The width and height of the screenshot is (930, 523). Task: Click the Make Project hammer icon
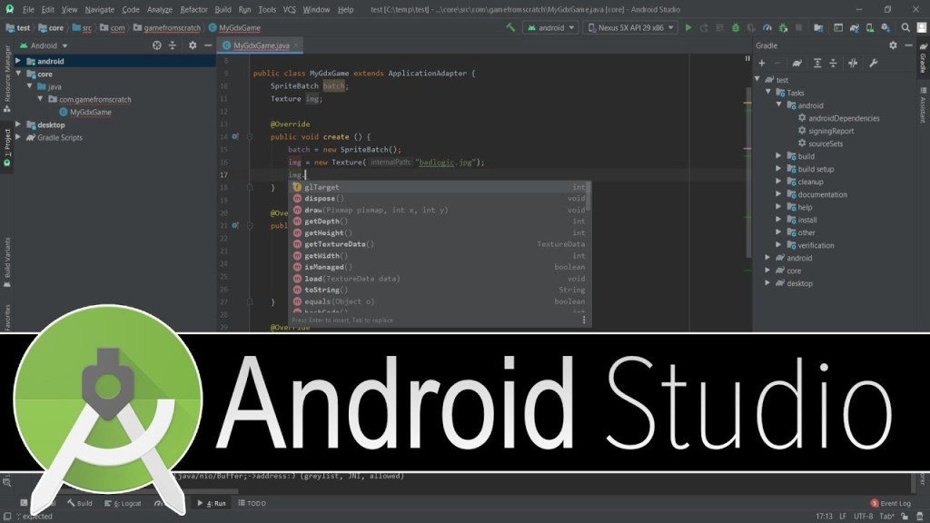510,27
